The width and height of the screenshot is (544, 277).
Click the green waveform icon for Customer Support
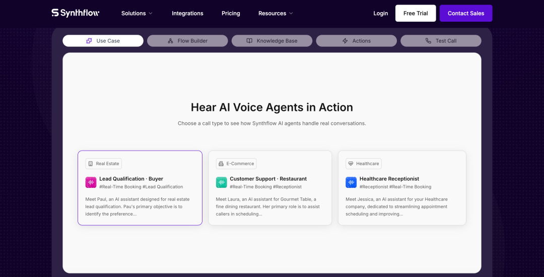pos(221,182)
